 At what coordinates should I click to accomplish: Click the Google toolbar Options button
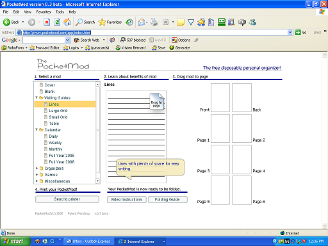pyautogui.click(x=181, y=40)
